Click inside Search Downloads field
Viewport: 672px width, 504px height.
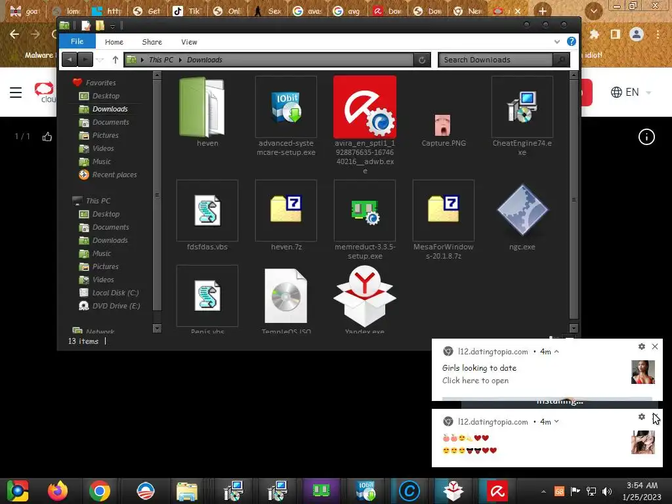495,60
